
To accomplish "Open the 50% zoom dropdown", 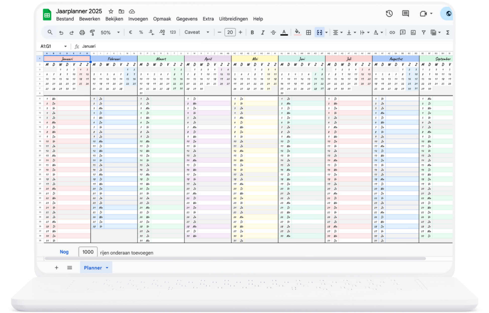I will pos(110,32).
